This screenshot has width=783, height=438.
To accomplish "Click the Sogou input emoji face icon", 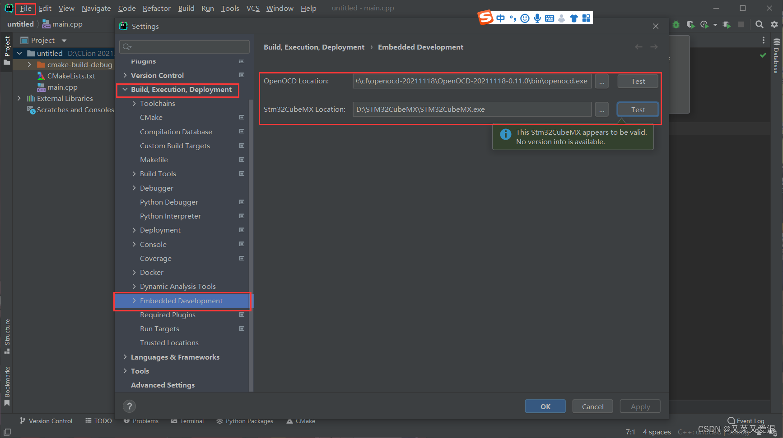I will (x=525, y=18).
